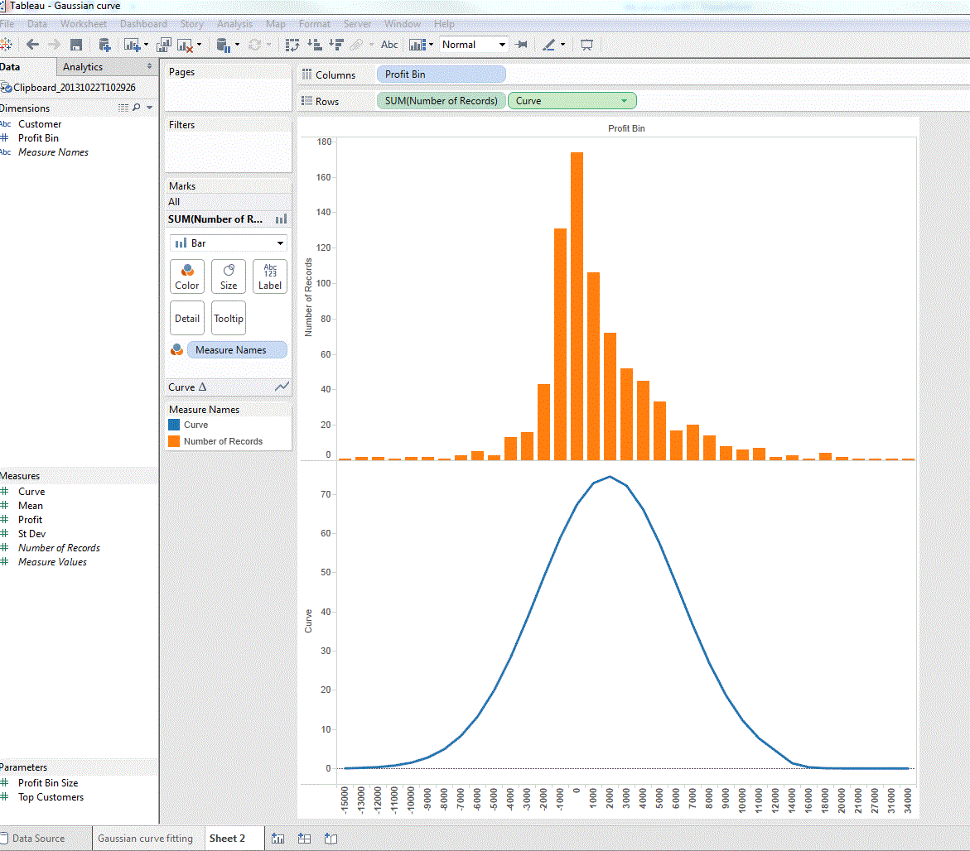
Task: Open the Show Me panel icon
Action: tap(418, 44)
